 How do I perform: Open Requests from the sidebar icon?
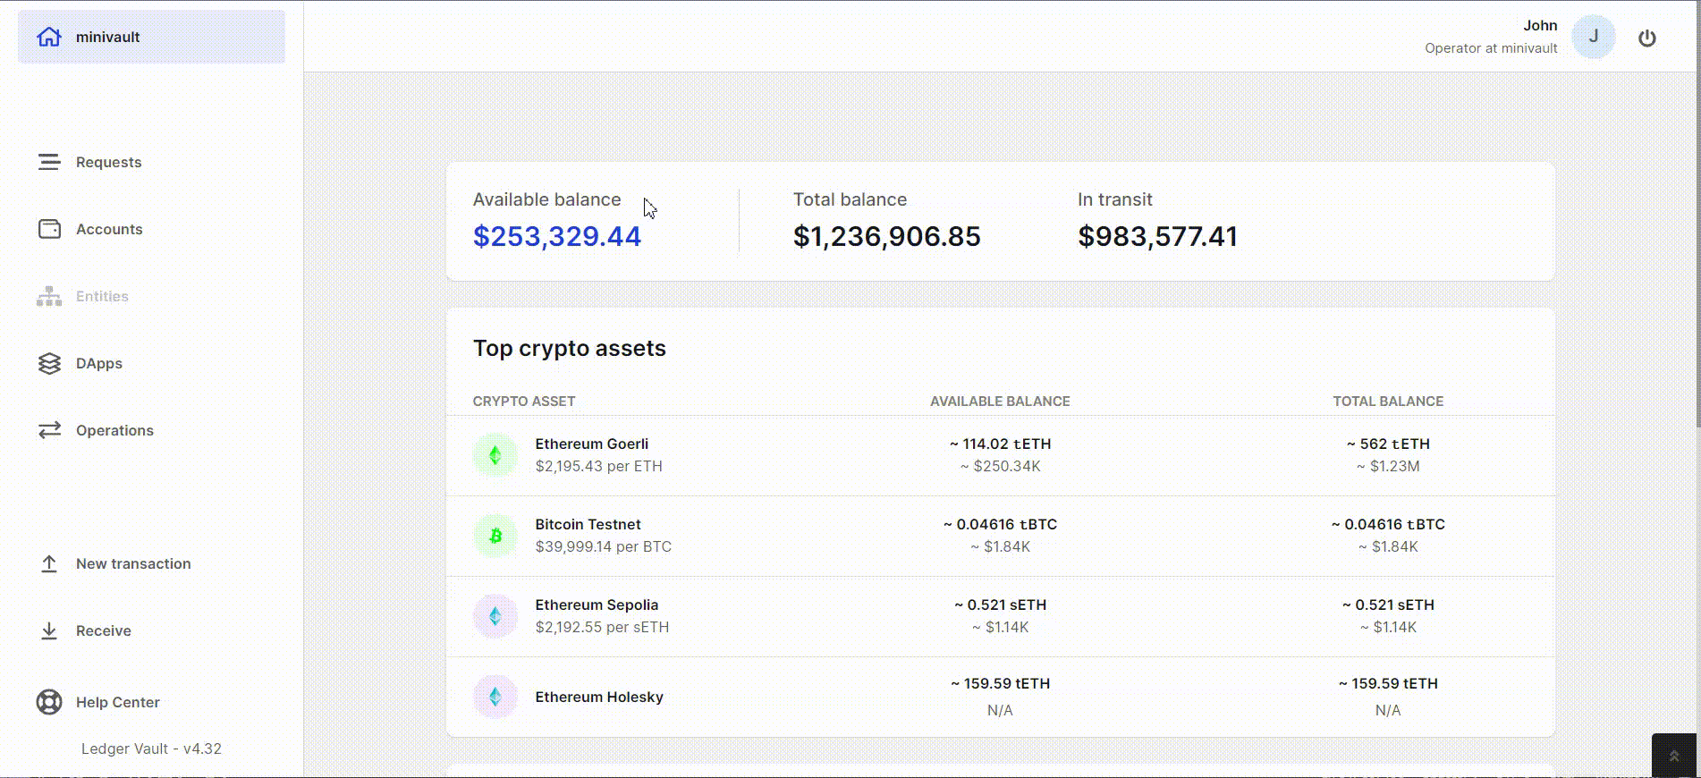tap(49, 162)
